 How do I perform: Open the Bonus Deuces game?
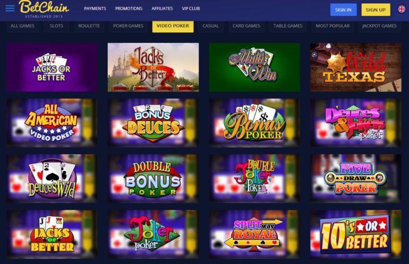click(x=153, y=123)
